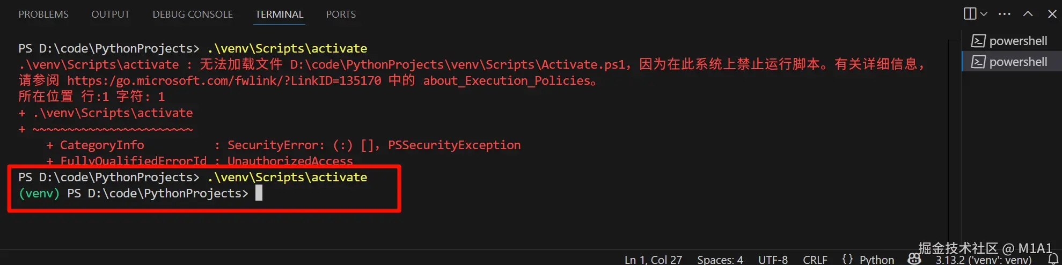Image resolution: width=1062 pixels, height=265 pixels.
Task: Select the second highlighted powershell terminal
Action: tap(1017, 62)
